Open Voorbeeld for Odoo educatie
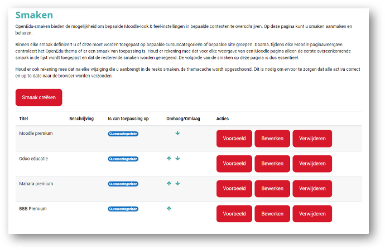 pos(234,164)
